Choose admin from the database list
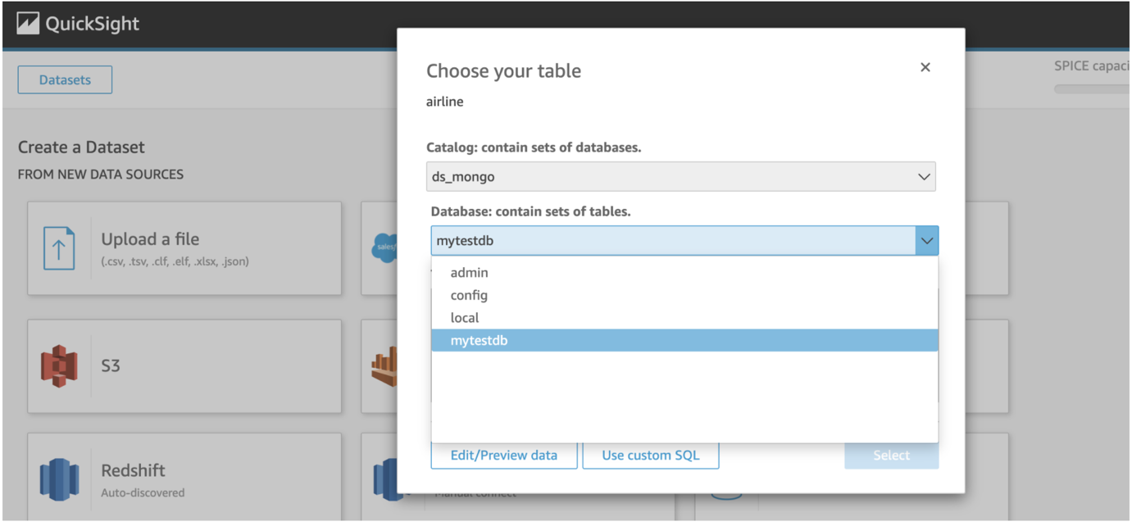 [470, 273]
